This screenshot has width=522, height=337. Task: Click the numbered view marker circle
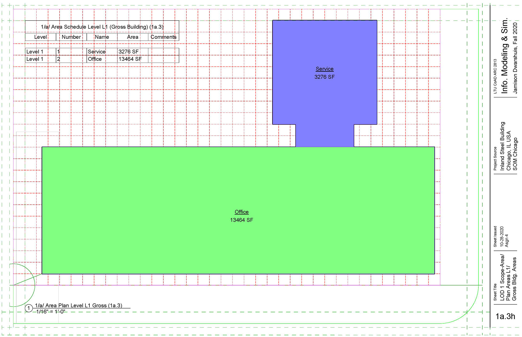pyautogui.click(x=29, y=308)
